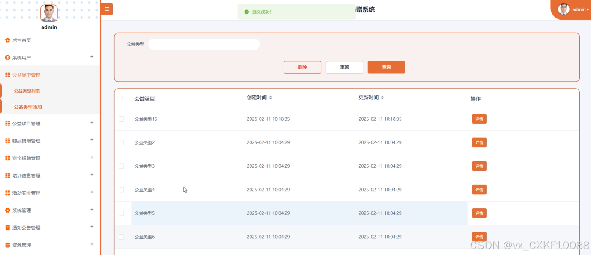The image size is (591, 255).
Task: Expand the 通知公告管理 menu plus sign
Action: point(92,227)
